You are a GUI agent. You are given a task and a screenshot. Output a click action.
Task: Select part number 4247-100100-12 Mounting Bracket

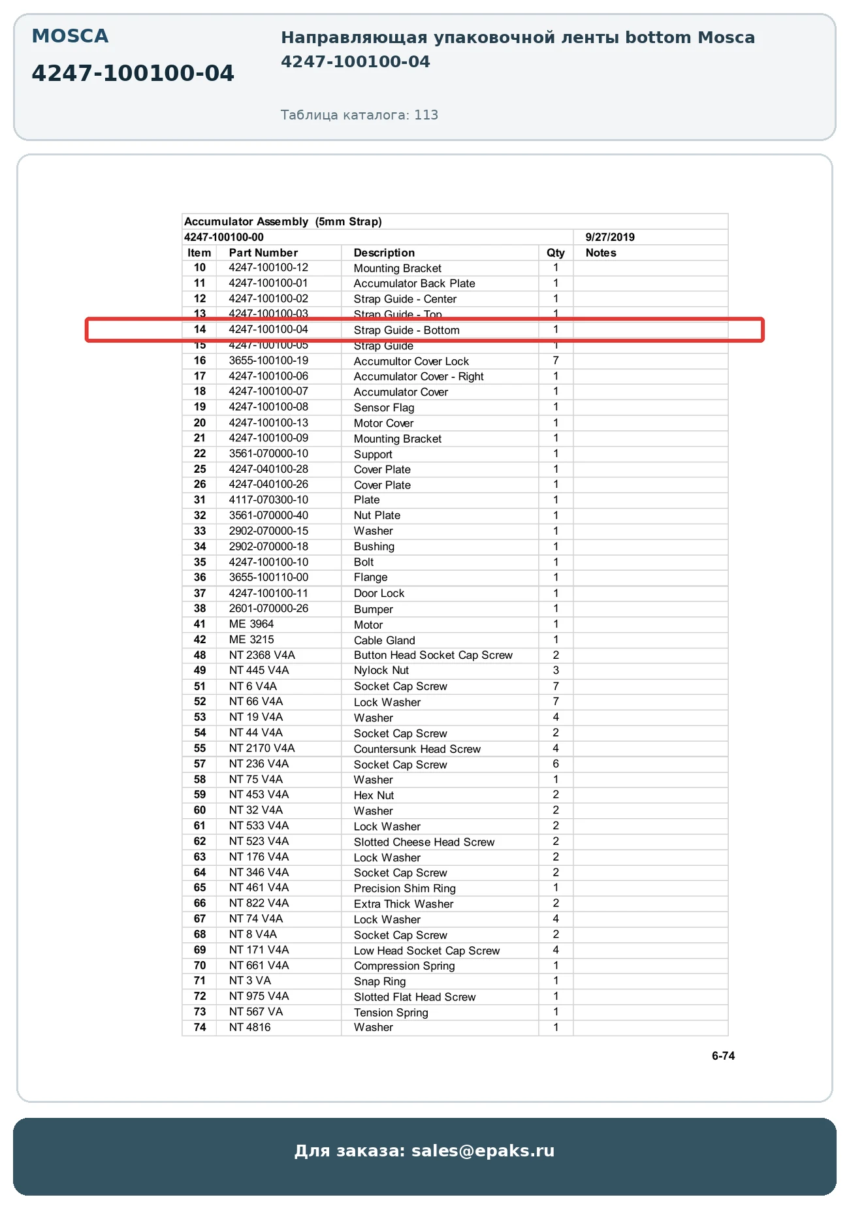click(268, 268)
